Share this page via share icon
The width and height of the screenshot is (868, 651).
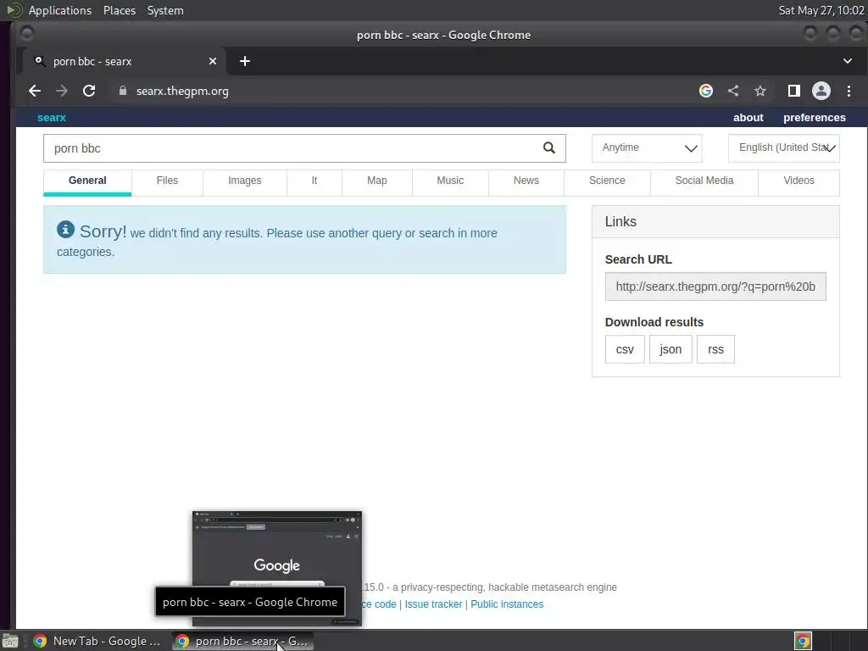click(733, 91)
